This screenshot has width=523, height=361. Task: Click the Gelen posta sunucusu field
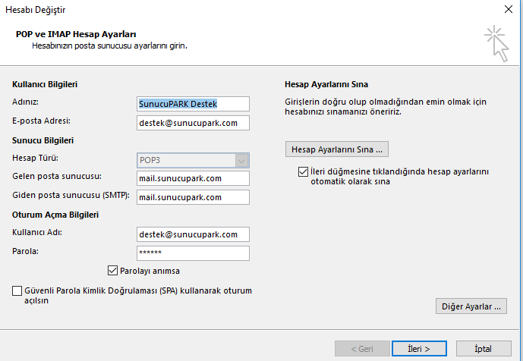193,178
